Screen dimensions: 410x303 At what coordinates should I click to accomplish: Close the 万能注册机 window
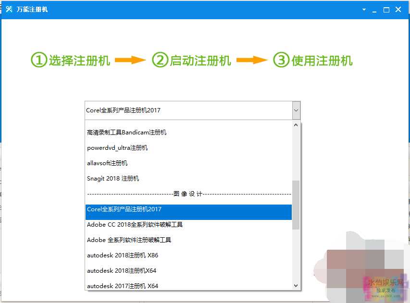[398, 10]
